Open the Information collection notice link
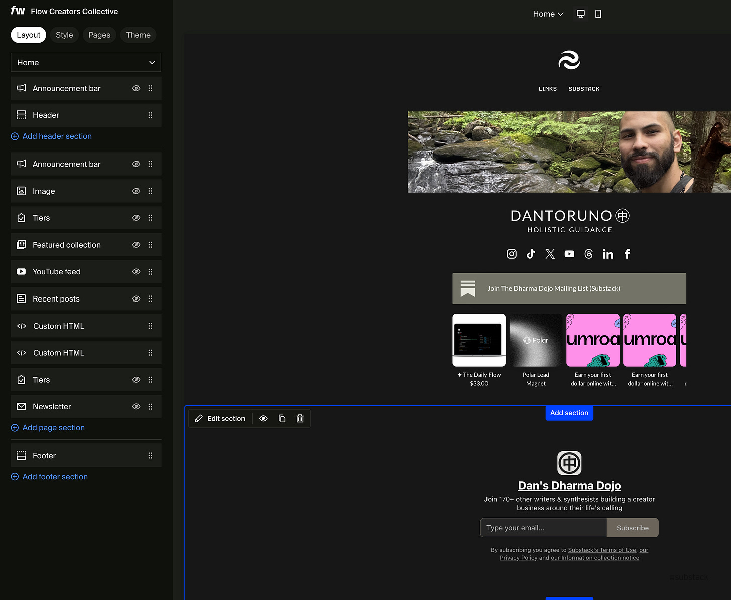The image size is (731, 600). point(595,558)
